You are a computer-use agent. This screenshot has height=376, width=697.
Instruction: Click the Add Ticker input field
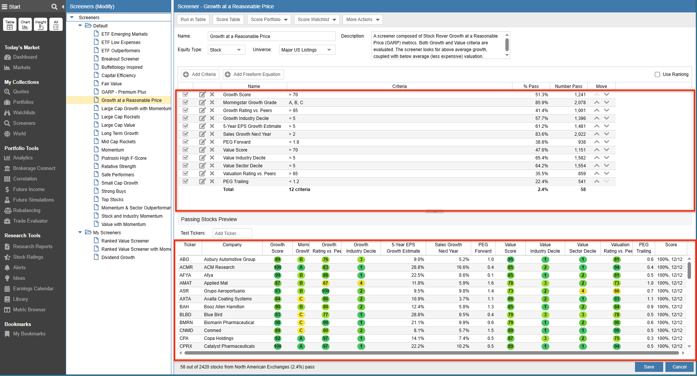pos(232,233)
